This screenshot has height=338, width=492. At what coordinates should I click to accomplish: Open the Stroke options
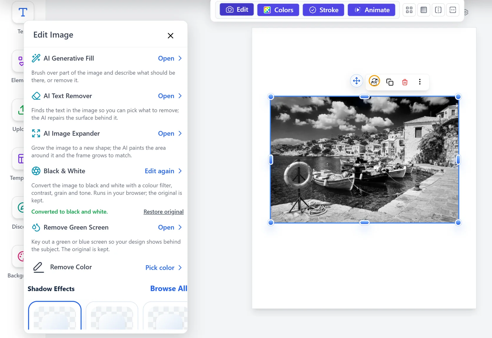point(323,10)
